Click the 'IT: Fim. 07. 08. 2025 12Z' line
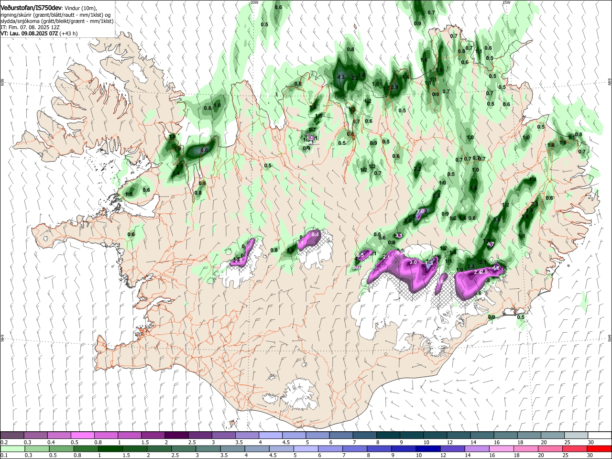The image size is (612, 459). tap(30, 27)
